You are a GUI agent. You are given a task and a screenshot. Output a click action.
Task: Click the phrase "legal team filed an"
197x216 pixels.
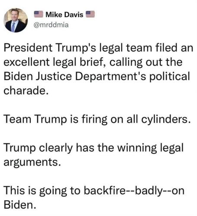(146, 48)
